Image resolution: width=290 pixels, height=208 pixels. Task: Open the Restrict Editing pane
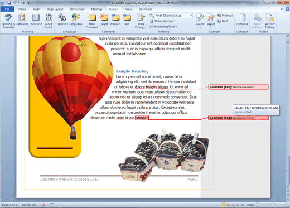point(270,21)
